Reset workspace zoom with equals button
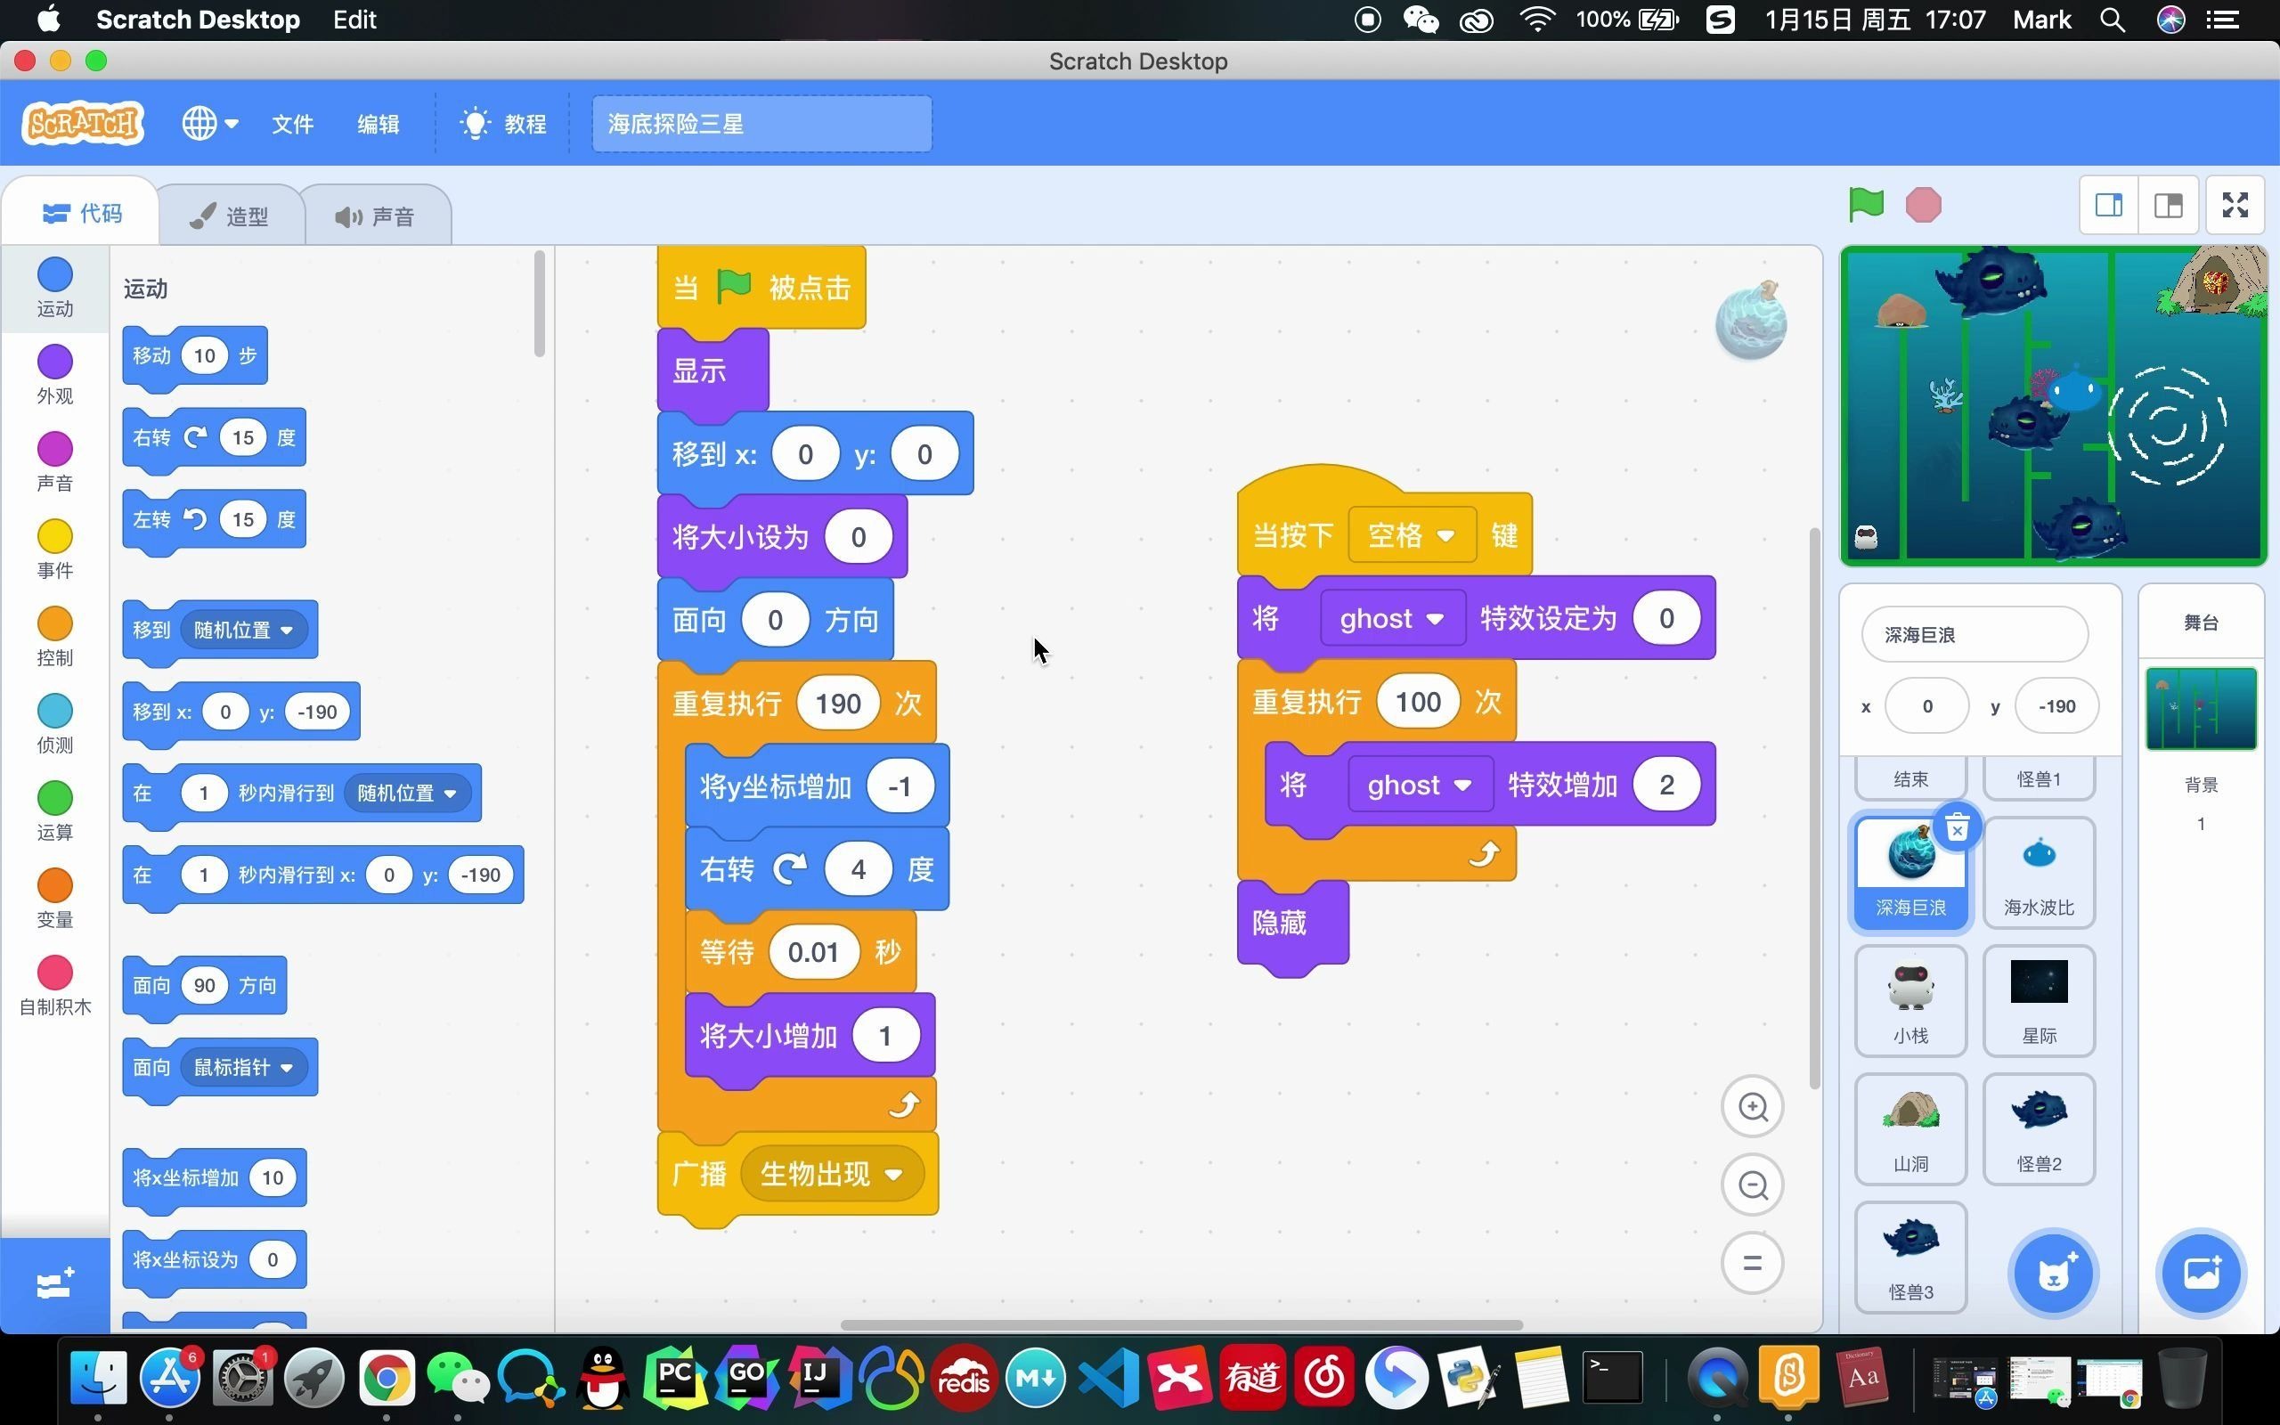 (1752, 1263)
